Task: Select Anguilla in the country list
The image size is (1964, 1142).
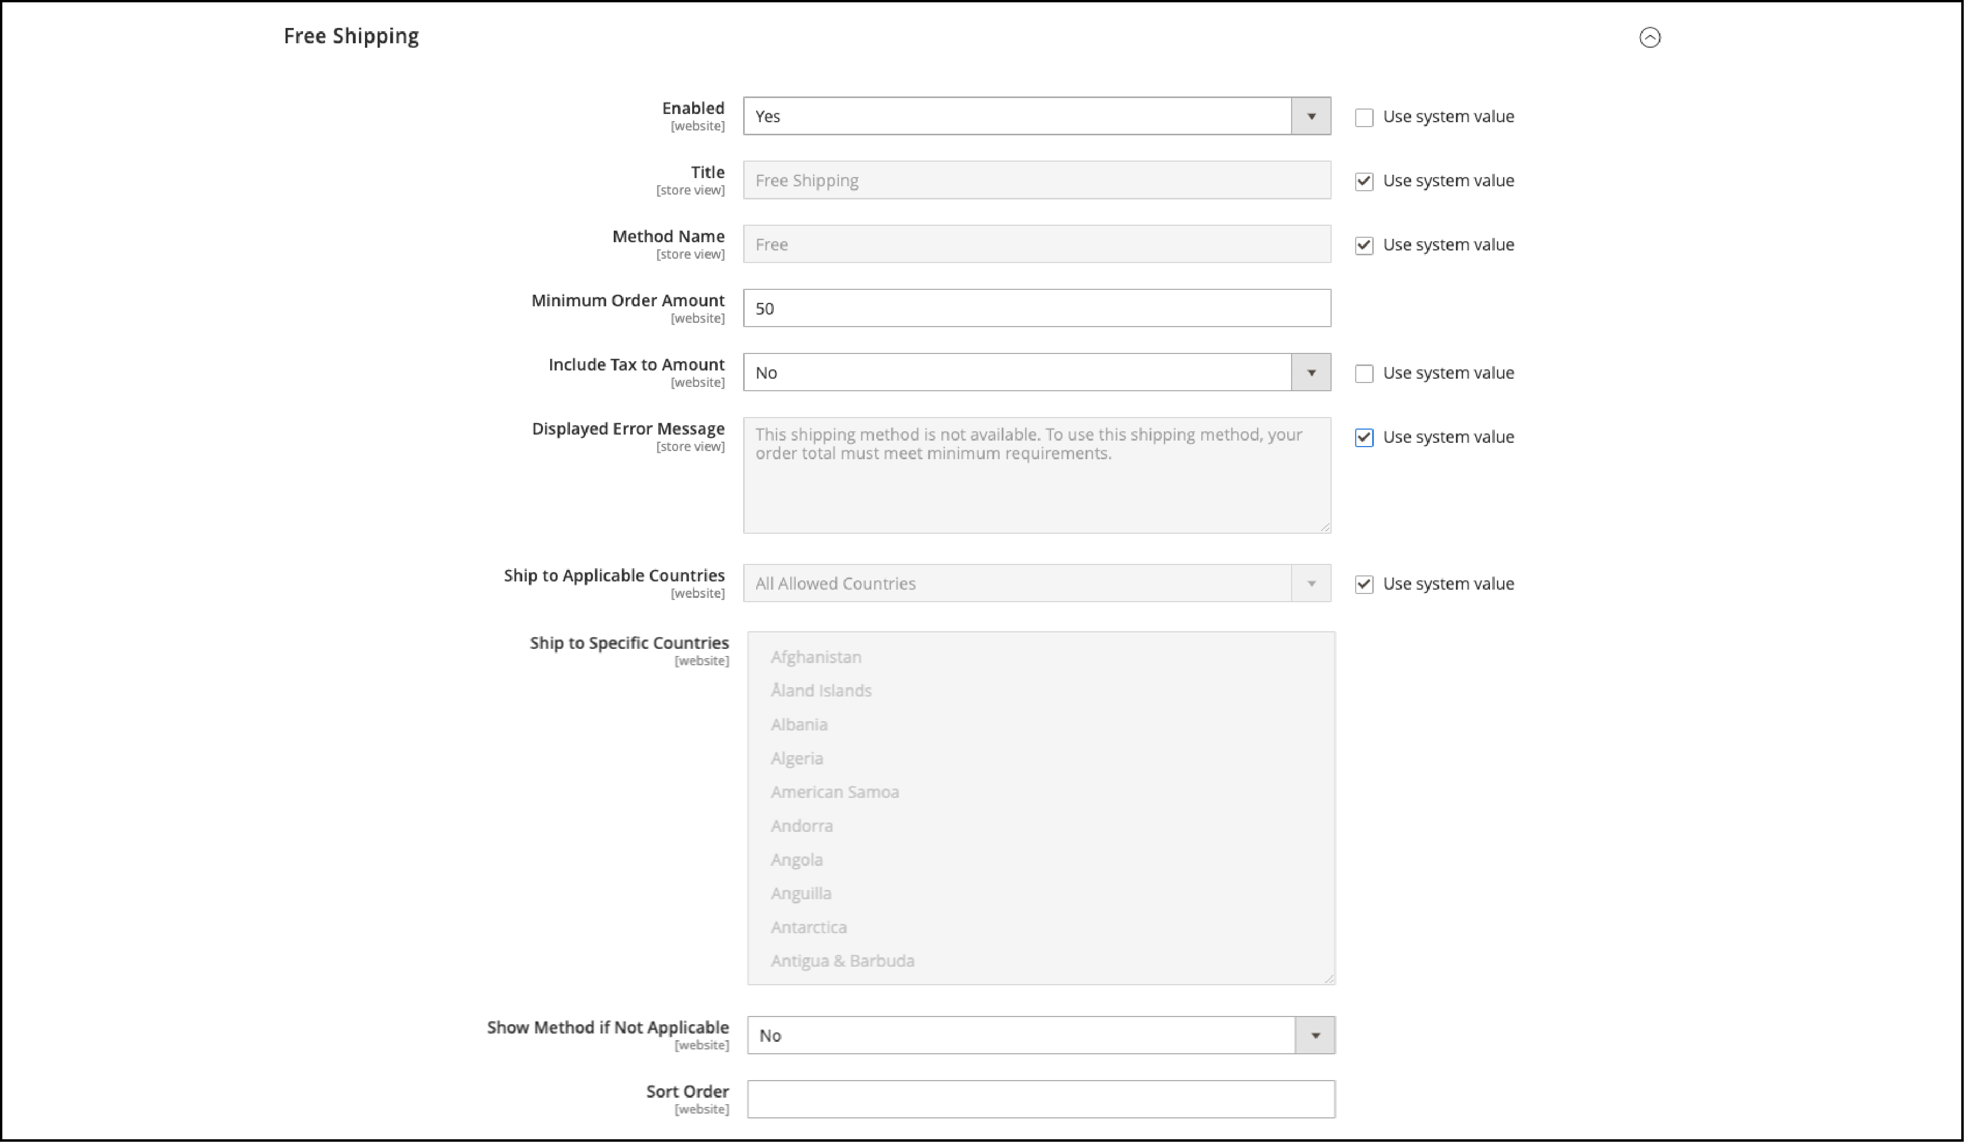Action: click(801, 893)
